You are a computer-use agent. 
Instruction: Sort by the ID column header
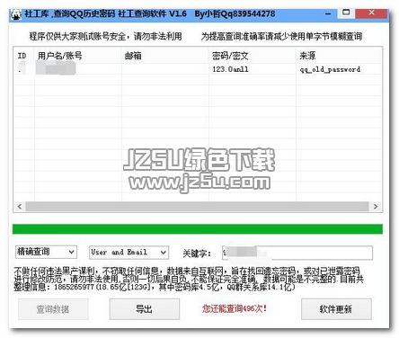(24, 56)
